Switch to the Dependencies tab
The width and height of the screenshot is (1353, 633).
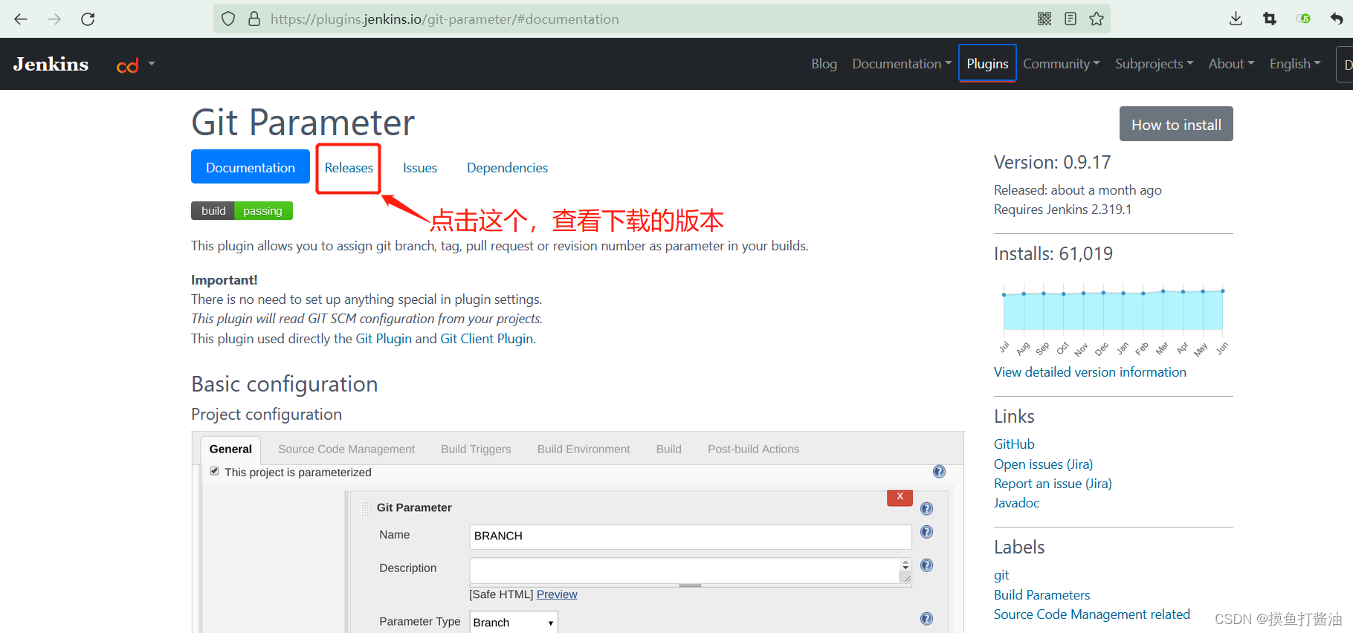click(507, 168)
